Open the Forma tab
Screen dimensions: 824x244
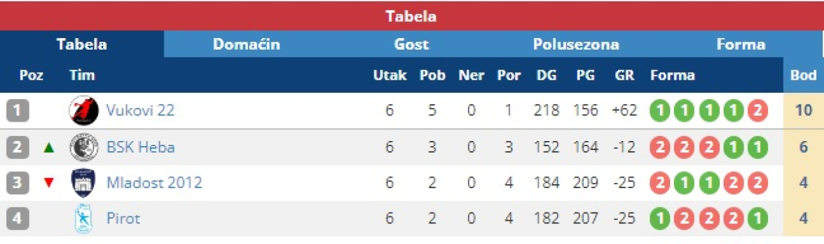click(741, 44)
